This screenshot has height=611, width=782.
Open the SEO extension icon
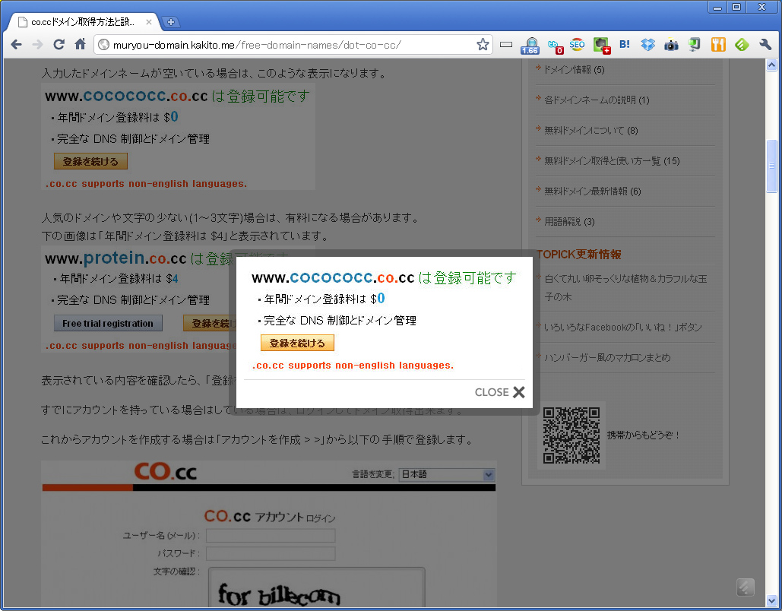(x=578, y=45)
